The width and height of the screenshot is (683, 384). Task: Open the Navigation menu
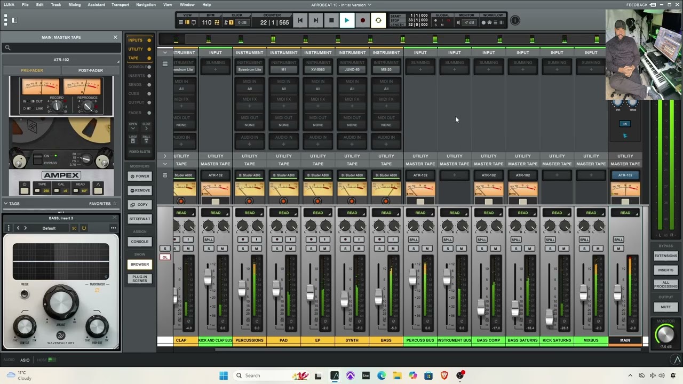click(x=146, y=5)
